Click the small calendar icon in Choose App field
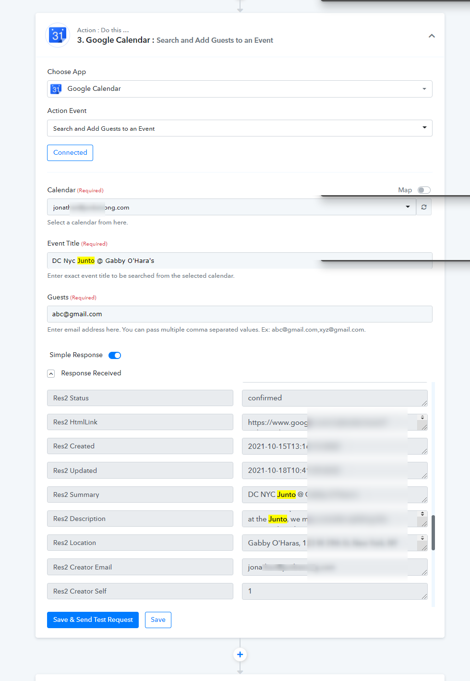 click(x=56, y=89)
